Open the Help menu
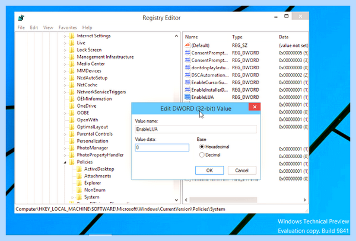This screenshot has height=241, width=356. (87, 28)
